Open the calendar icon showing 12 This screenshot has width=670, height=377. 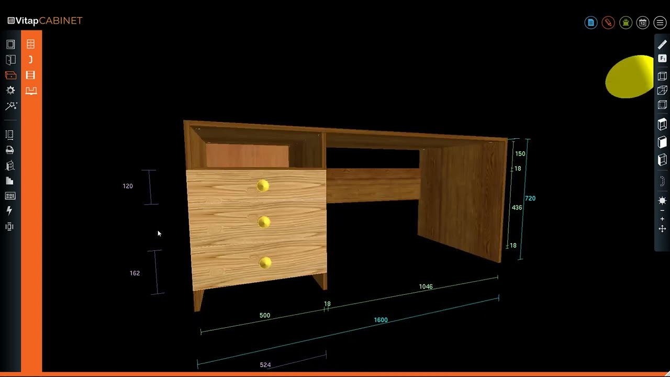coord(643,23)
